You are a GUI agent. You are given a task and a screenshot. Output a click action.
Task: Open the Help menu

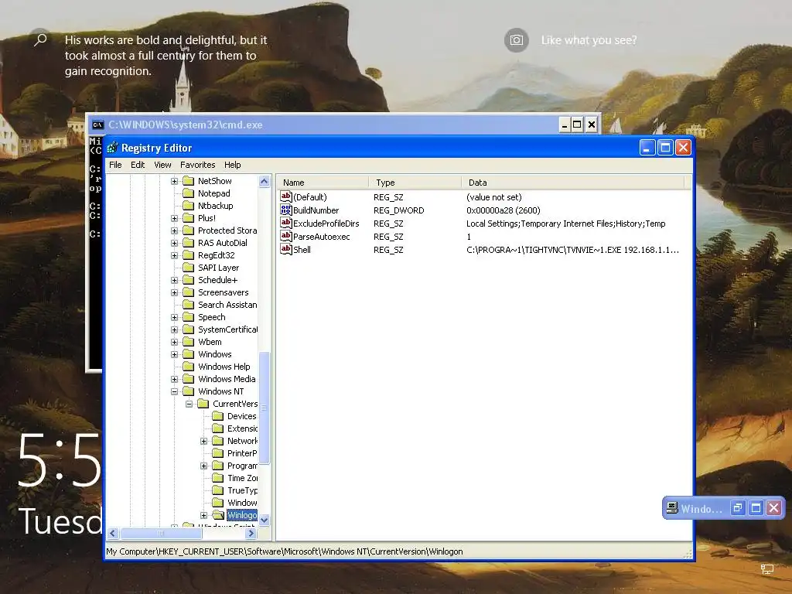click(232, 165)
